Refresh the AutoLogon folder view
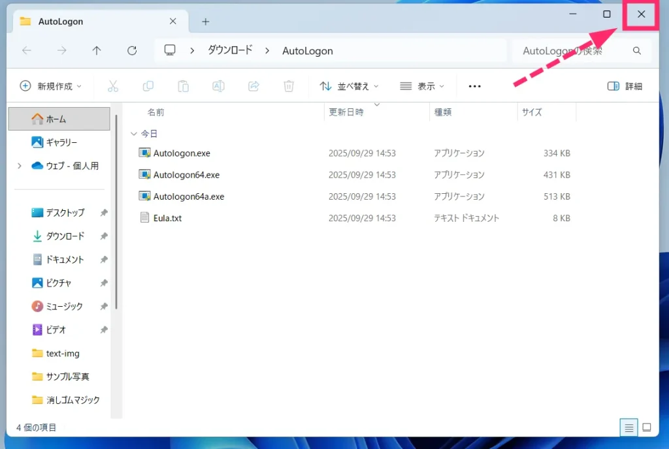Screen dimensions: 669x449 click(132, 51)
